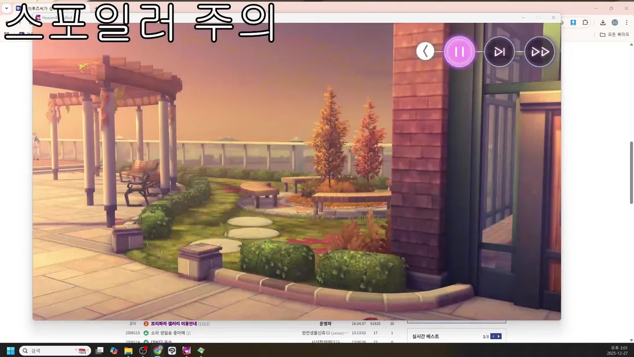The width and height of the screenshot is (634, 357).
Task: Go to next page of 실시간 베스트
Action: click(x=499, y=336)
